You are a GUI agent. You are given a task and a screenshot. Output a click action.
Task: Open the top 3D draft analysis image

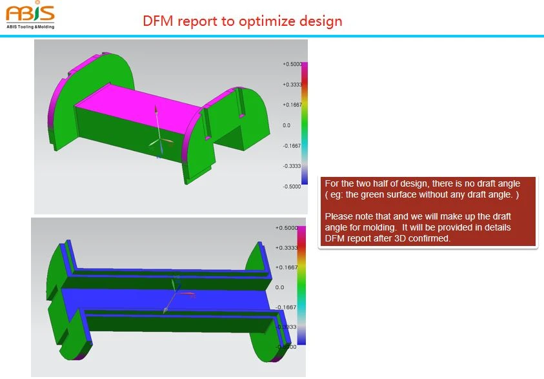point(171,127)
